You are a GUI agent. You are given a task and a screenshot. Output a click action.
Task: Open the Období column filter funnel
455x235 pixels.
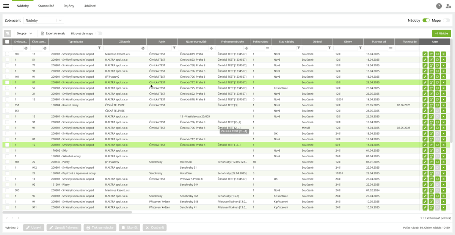pos(329,48)
